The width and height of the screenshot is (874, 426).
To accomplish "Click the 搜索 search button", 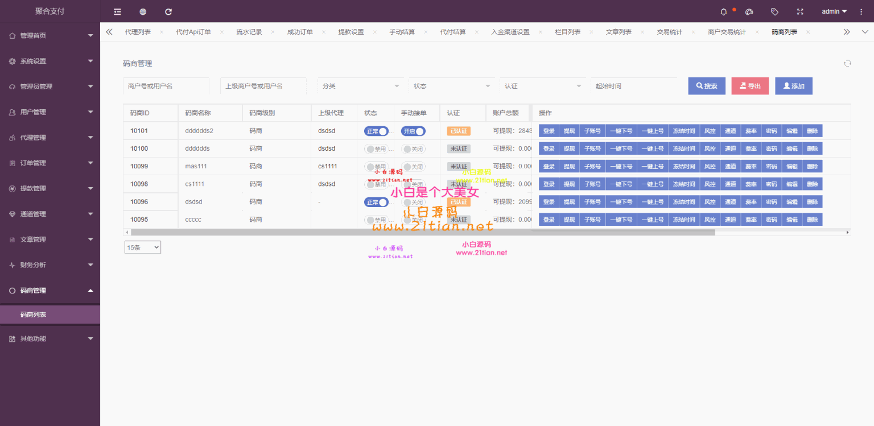I will click(707, 86).
